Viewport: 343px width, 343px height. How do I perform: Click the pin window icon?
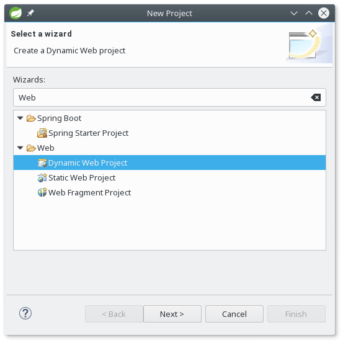(30, 13)
